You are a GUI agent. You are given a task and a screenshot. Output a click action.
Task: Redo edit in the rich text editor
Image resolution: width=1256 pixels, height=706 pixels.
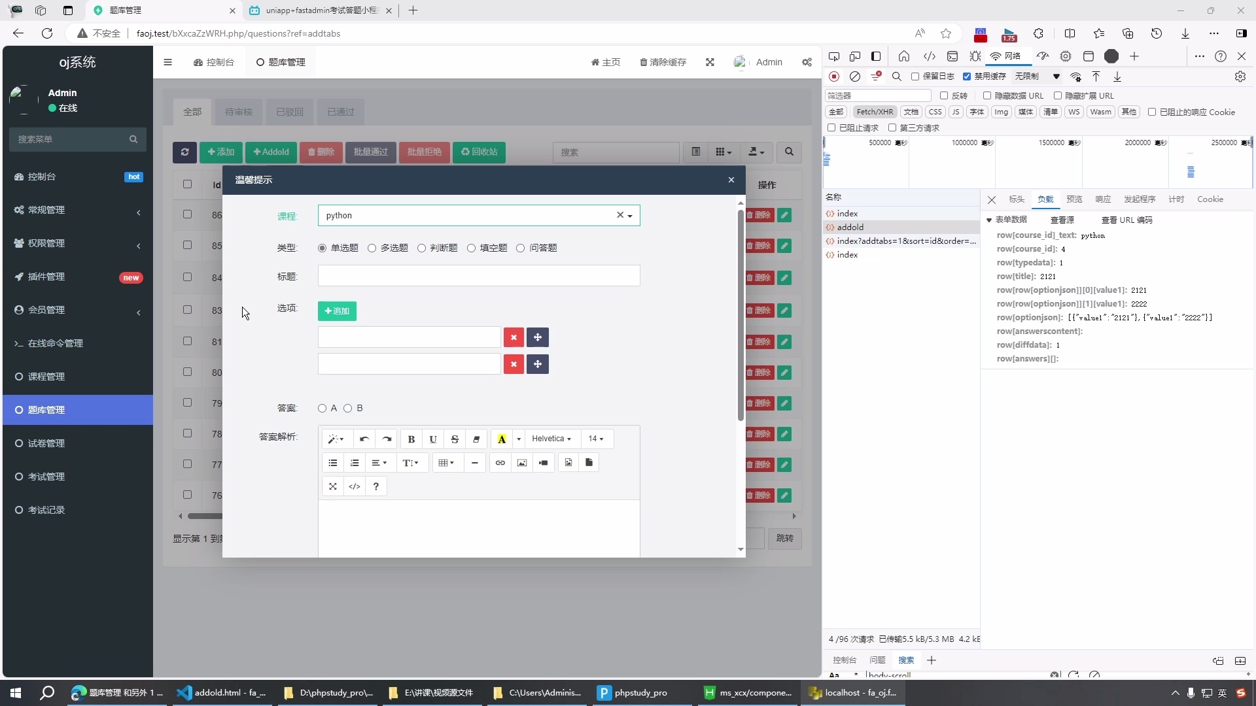(x=387, y=439)
